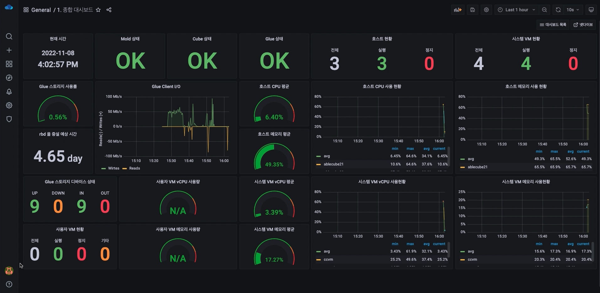Save dashboard using the disk icon

tap(472, 10)
